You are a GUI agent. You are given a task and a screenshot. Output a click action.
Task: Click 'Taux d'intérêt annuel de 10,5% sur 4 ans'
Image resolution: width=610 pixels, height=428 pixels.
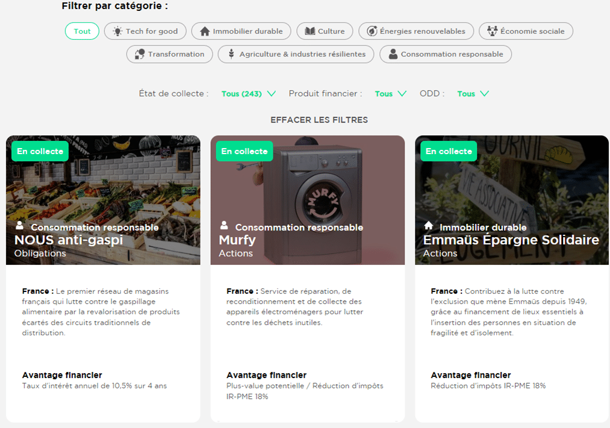click(94, 386)
